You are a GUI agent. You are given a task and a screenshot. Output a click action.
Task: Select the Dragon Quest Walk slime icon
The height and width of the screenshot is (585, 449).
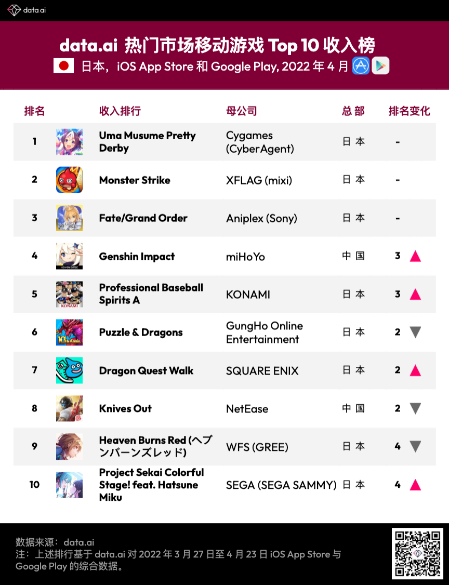[x=69, y=370]
